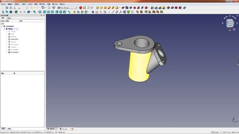Click the green Execute macro play icon

(92, 7)
